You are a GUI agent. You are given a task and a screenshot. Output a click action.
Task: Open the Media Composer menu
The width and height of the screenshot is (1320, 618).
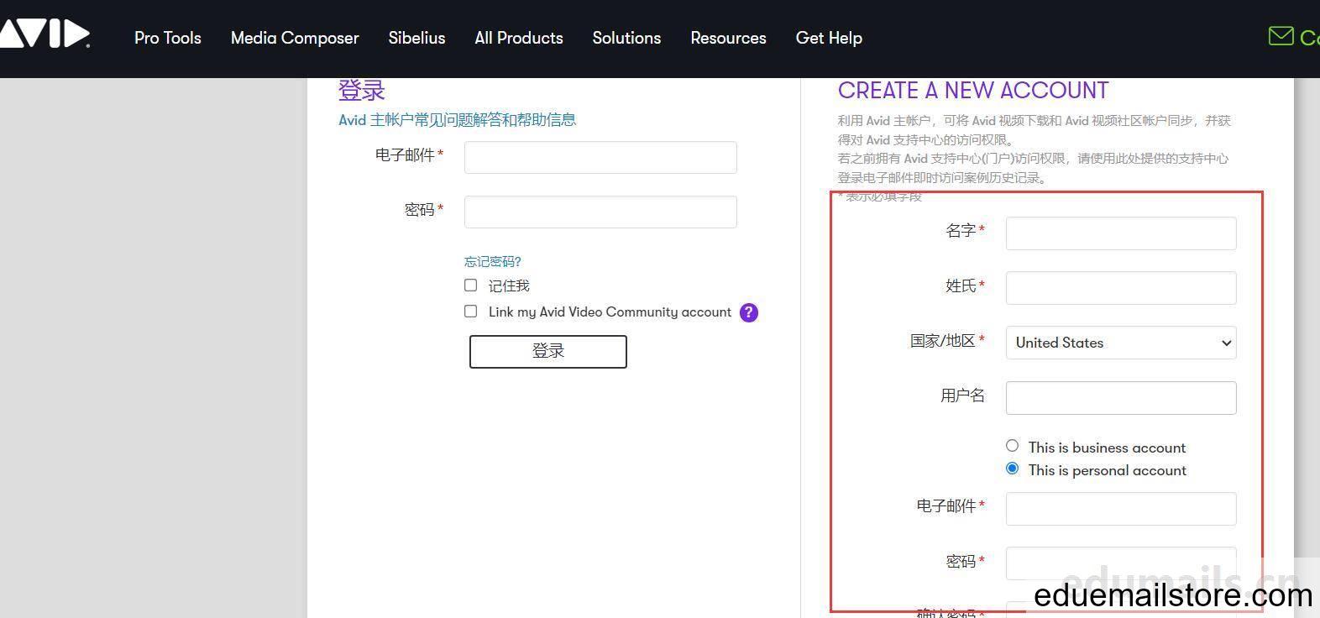coord(295,38)
